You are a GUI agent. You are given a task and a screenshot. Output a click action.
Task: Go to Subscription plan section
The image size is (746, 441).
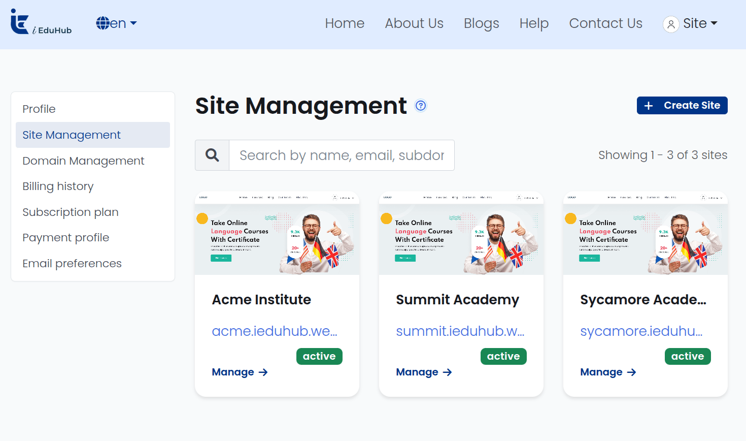[x=71, y=212]
